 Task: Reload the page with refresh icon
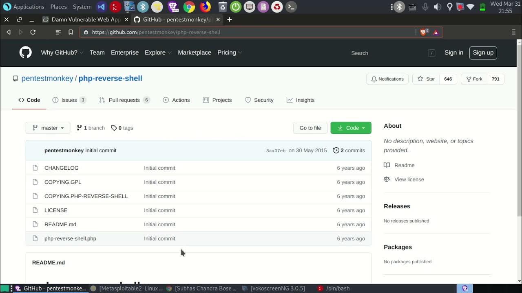click(33, 32)
